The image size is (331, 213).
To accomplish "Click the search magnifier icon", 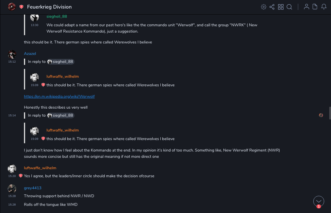I will [289, 7].
